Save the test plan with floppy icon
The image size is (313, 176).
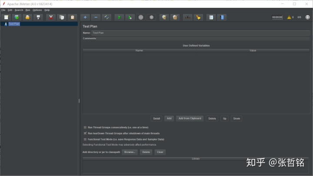pos(38,17)
